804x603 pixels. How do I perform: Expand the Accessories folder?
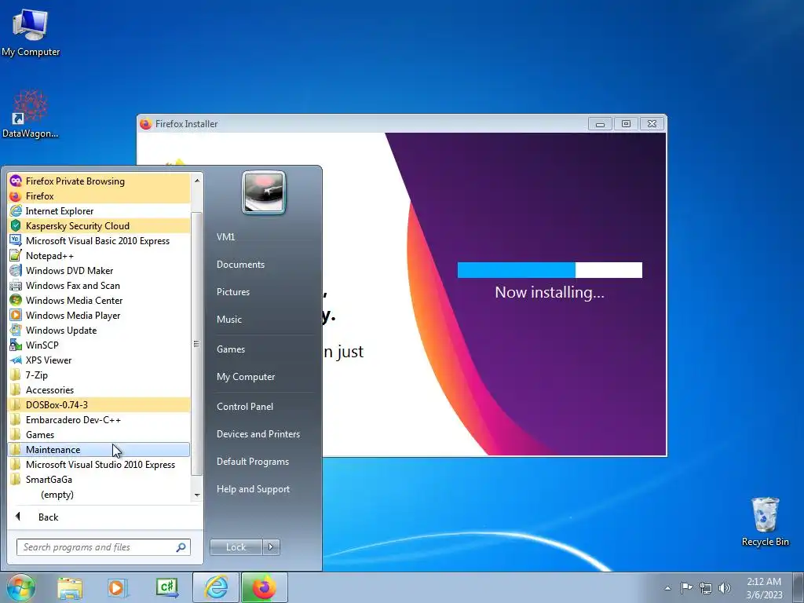coord(99,389)
